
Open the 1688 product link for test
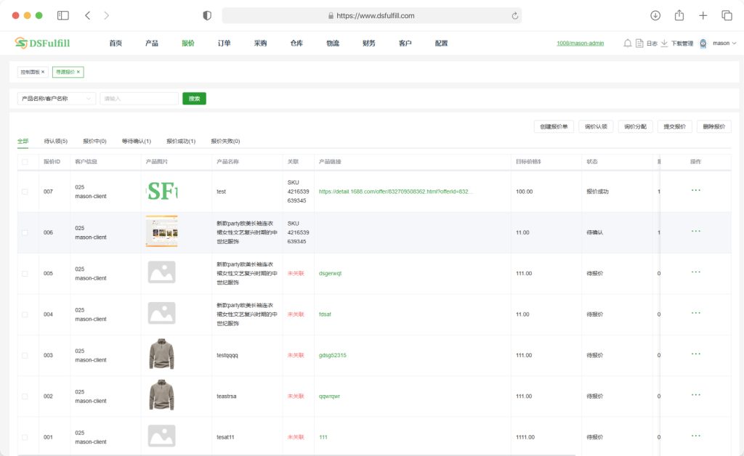396,192
